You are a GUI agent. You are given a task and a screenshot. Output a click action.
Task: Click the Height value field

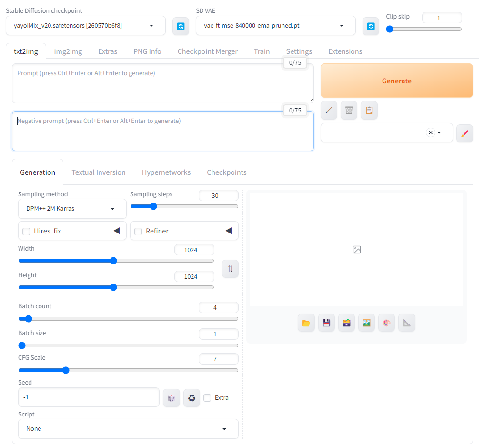[x=194, y=276]
